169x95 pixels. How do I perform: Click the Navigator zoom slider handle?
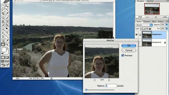point(156,17)
